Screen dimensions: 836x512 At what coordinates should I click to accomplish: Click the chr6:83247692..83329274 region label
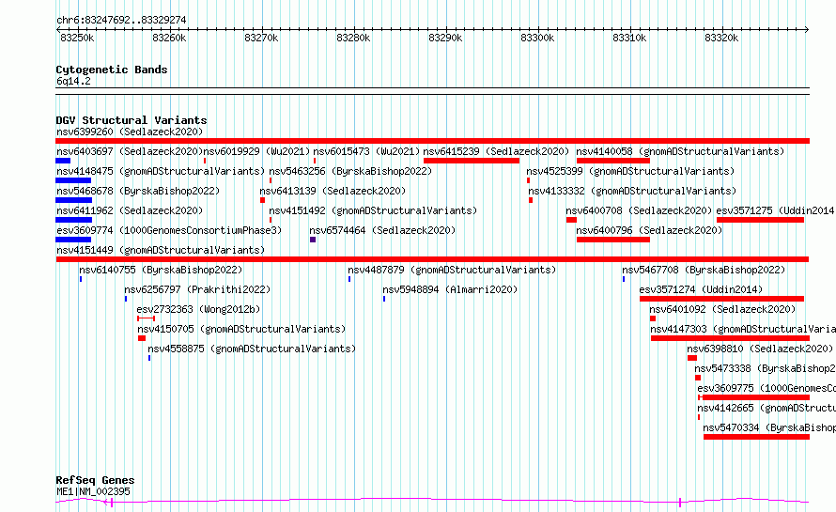(121, 21)
